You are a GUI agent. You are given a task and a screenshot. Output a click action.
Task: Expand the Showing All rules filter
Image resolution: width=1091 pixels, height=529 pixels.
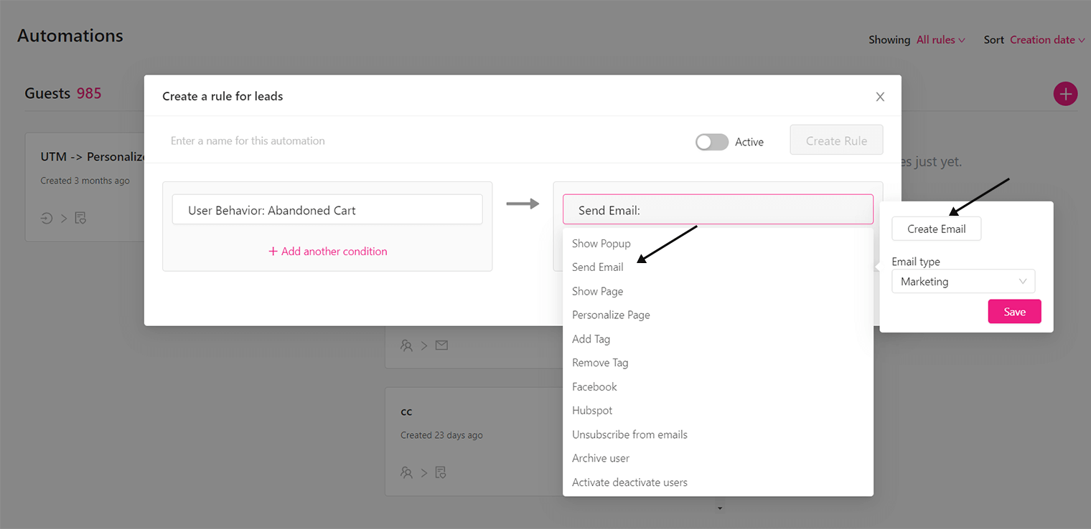pyautogui.click(x=940, y=40)
